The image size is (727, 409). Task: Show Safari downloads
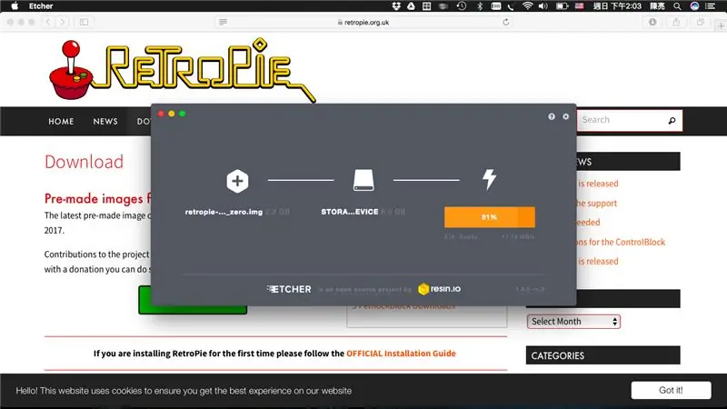coord(652,22)
